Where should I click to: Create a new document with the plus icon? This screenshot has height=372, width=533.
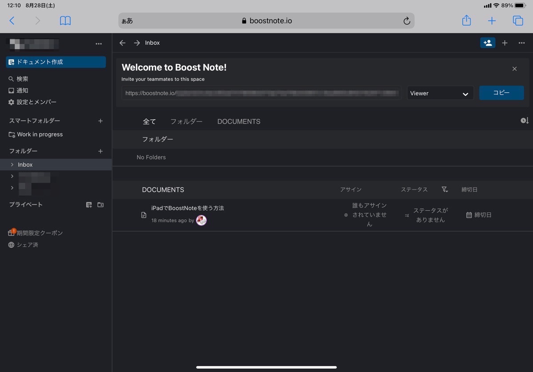click(x=505, y=43)
